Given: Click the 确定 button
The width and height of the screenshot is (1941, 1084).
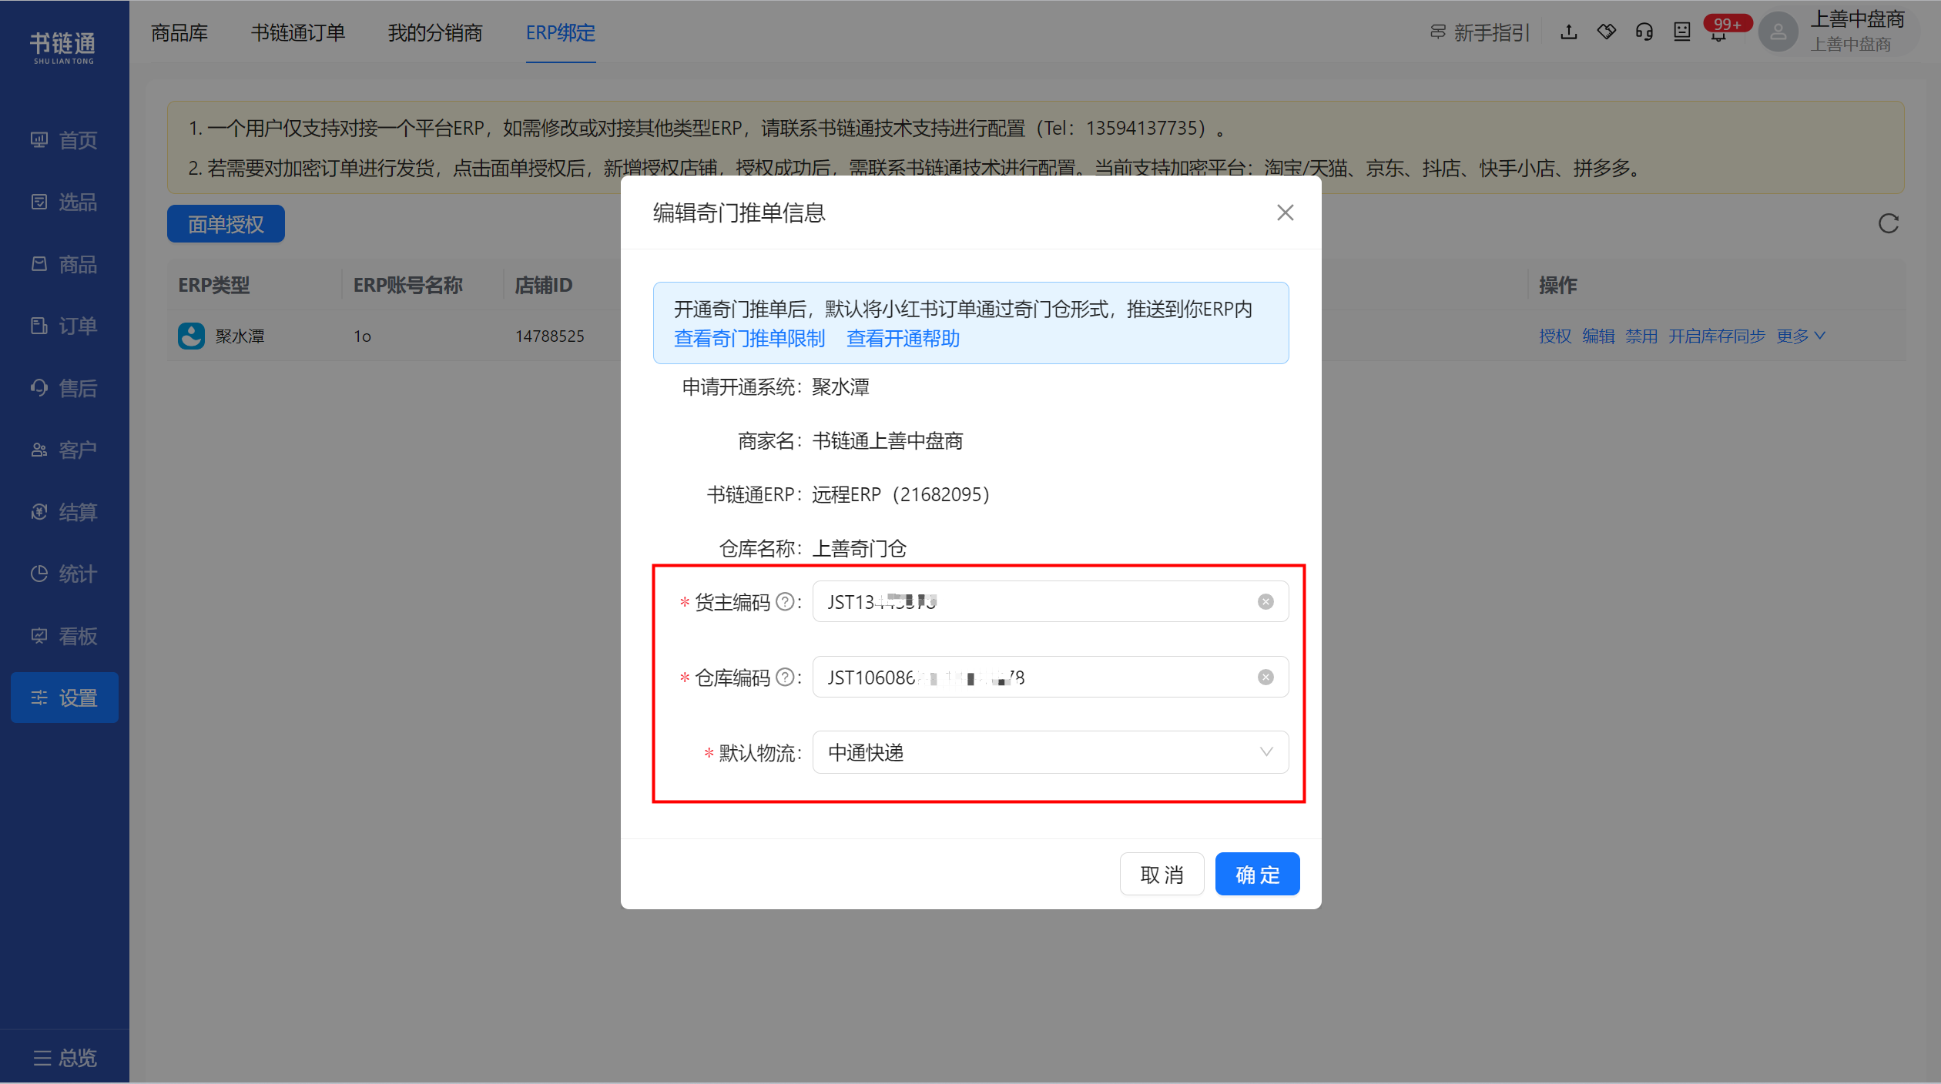Looking at the screenshot, I should point(1257,874).
